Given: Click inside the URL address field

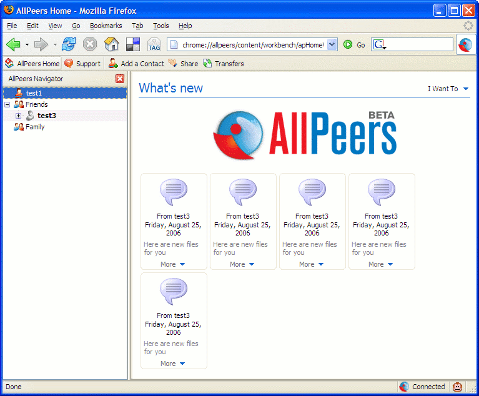Looking at the screenshot, I should (x=252, y=45).
